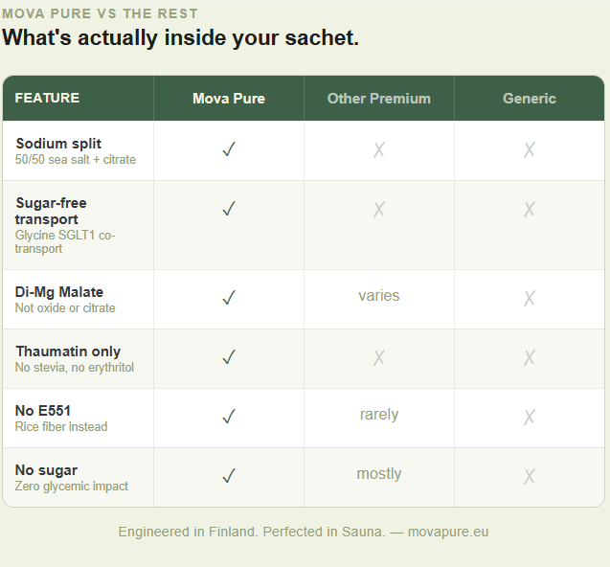Click the Generic X for Sugar-free transport

[529, 210]
